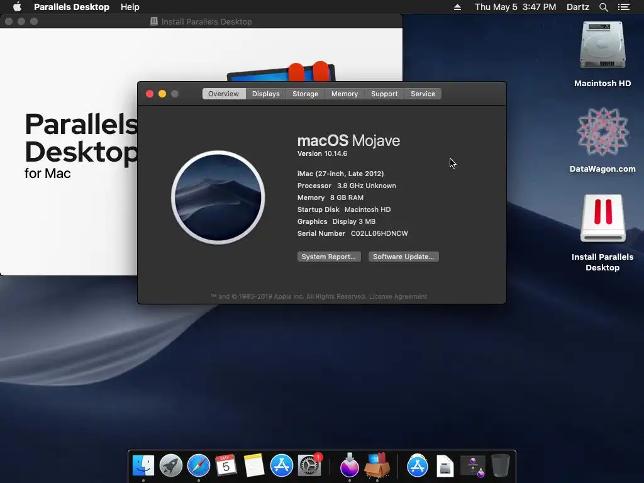The height and width of the screenshot is (483, 644).
Task: Open the Parallels Desktop menu
Action: tap(72, 7)
